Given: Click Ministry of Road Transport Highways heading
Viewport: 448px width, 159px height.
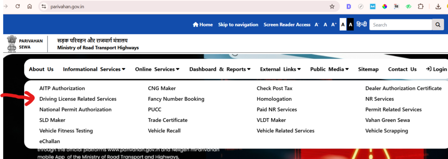Looking at the screenshot, I should click(98, 48).
